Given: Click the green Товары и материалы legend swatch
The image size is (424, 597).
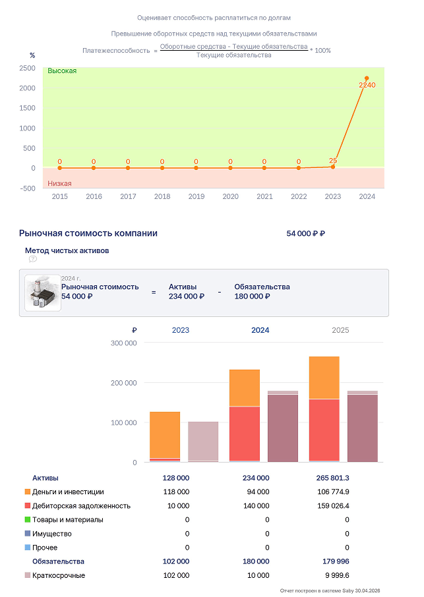Looking at the screenshot, I should pos(28,519).
